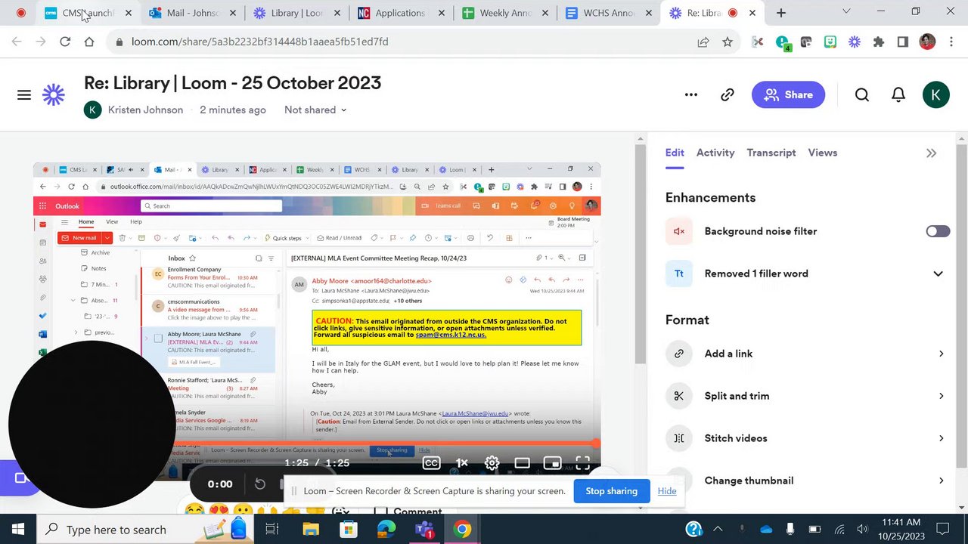Image resolution: width=968 pixels, height=544 pixels.
Task: Reload the Loom page
Action: [65, 42]
